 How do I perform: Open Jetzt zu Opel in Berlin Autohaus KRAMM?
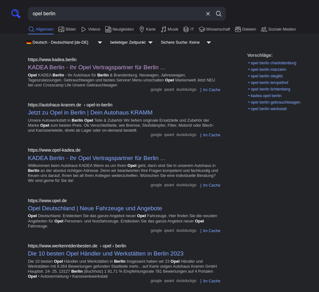(x=90, y=113)
